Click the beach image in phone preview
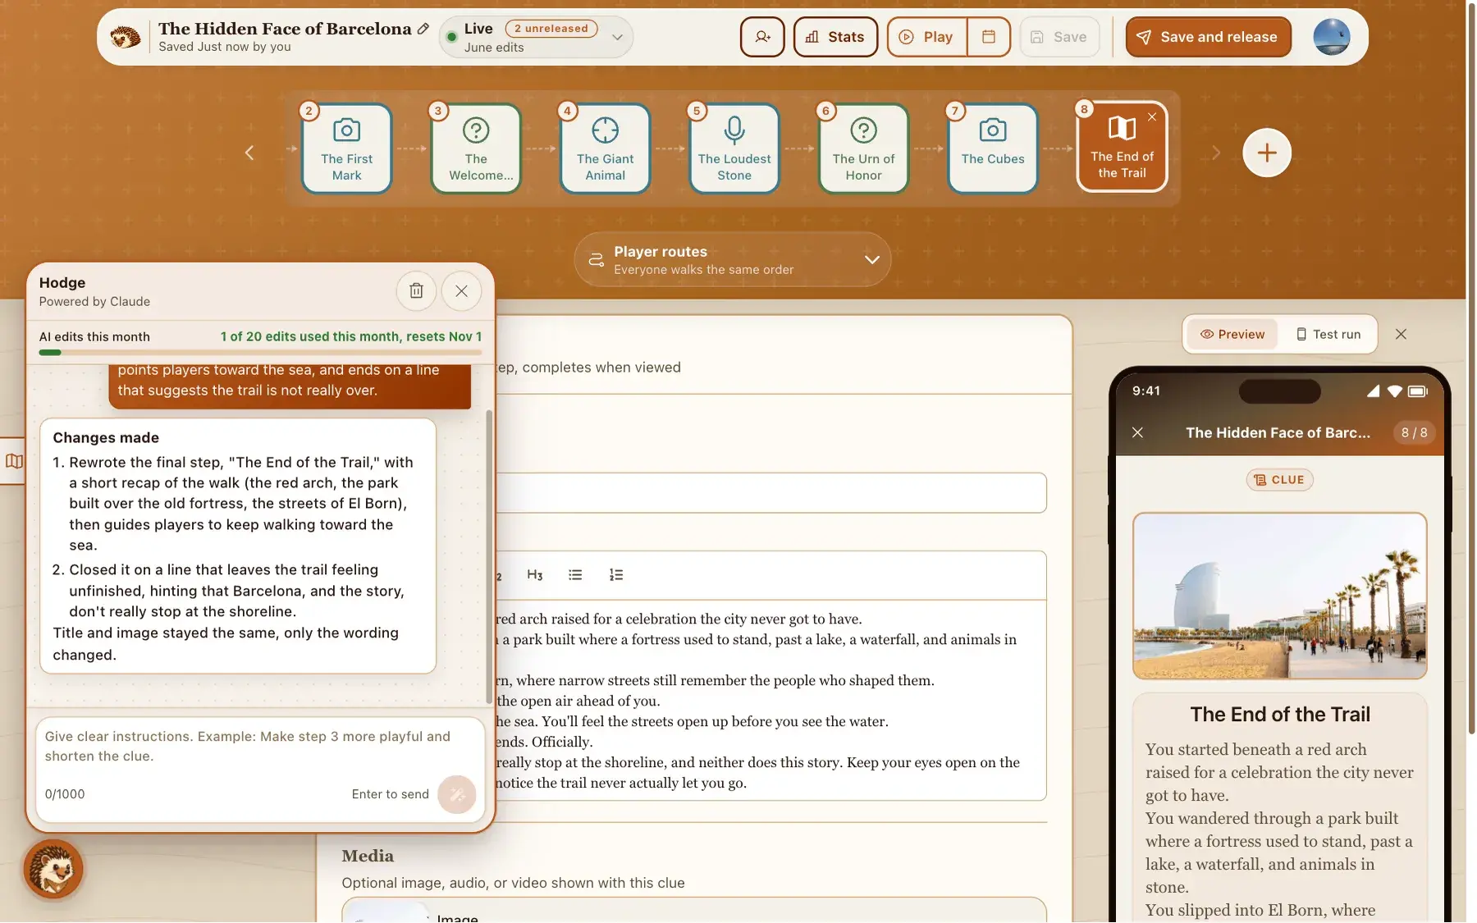Image resolution: width=1477 pixels, height=923 pixels. coord(1279,596)
